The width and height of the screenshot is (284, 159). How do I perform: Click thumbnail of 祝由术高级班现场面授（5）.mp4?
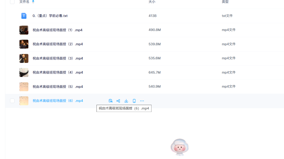[x=24, y=87]
